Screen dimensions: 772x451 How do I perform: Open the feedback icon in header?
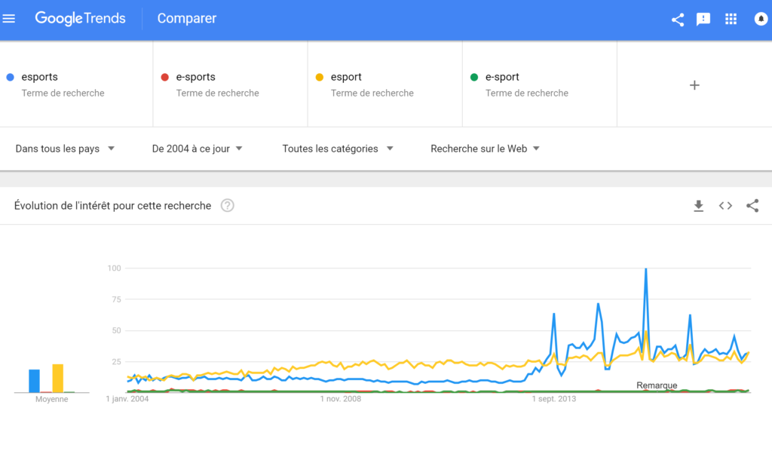703,19
